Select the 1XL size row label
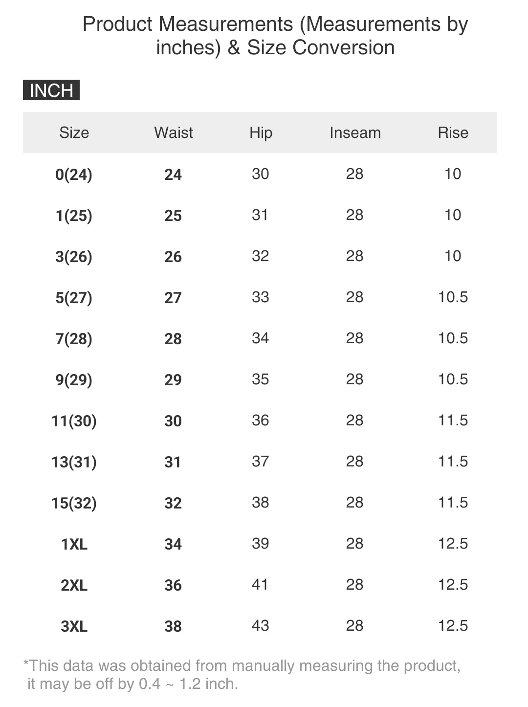 point(74,544)
